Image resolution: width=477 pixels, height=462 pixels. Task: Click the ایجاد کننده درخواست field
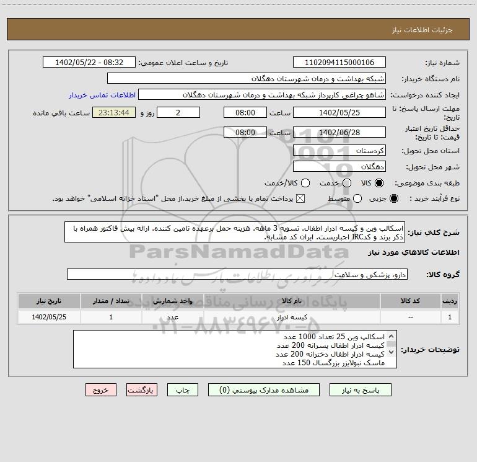point(262,94)
